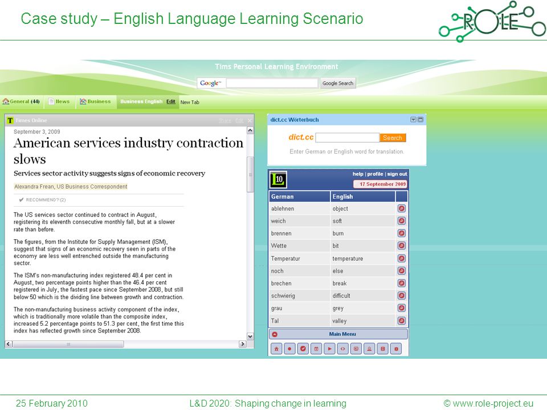Switch to the Business tab
Viewport: 547px width, 410px height.
tap(95, 101)
